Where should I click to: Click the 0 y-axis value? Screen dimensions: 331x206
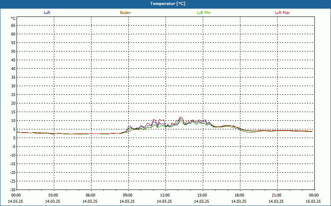click(x=14, y=138)
